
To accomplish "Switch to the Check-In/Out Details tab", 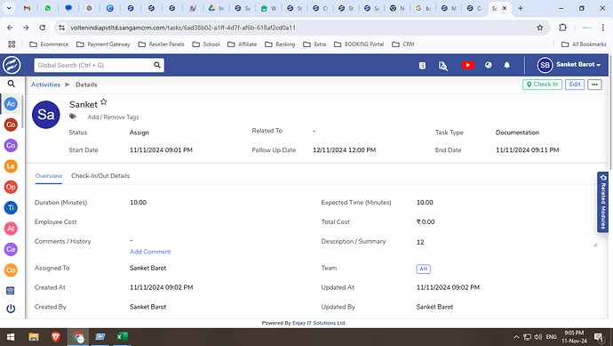I will pos(100,176).
